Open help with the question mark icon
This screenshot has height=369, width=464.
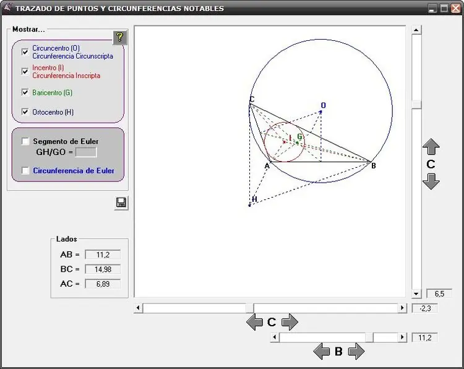(x=120, y=37)
